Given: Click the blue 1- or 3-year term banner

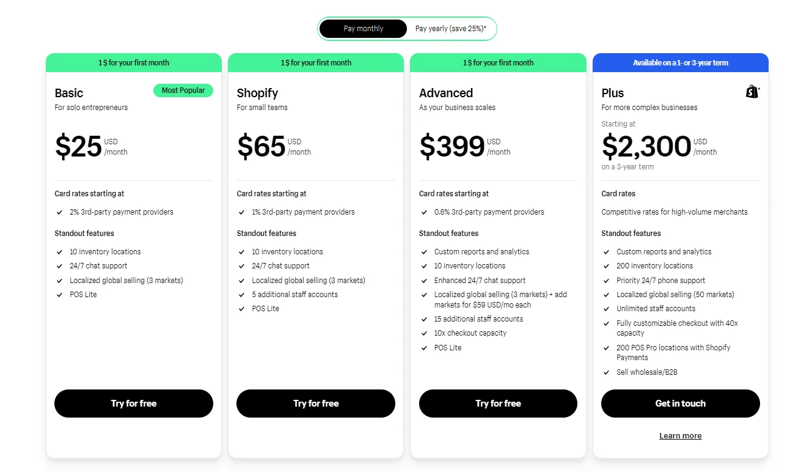Looking at the screenshot, I should pos(680,62).
